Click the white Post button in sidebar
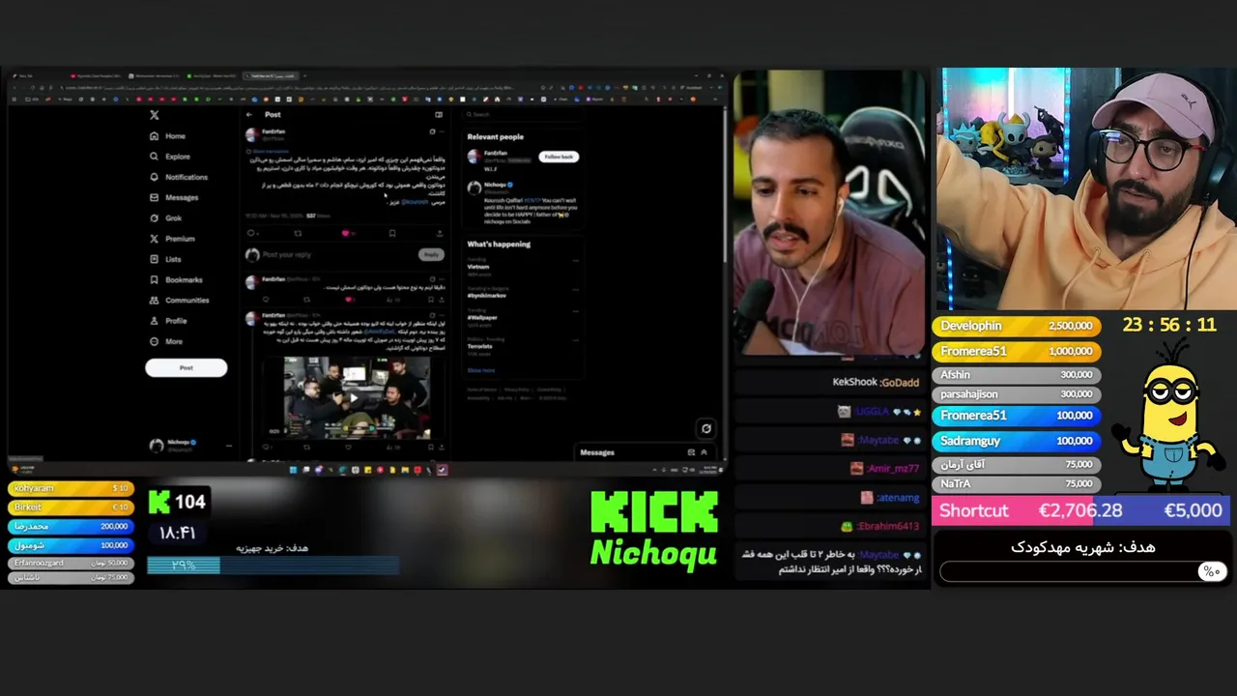Viewport: 1237px width, 696px height. click(x=186, y=367)
